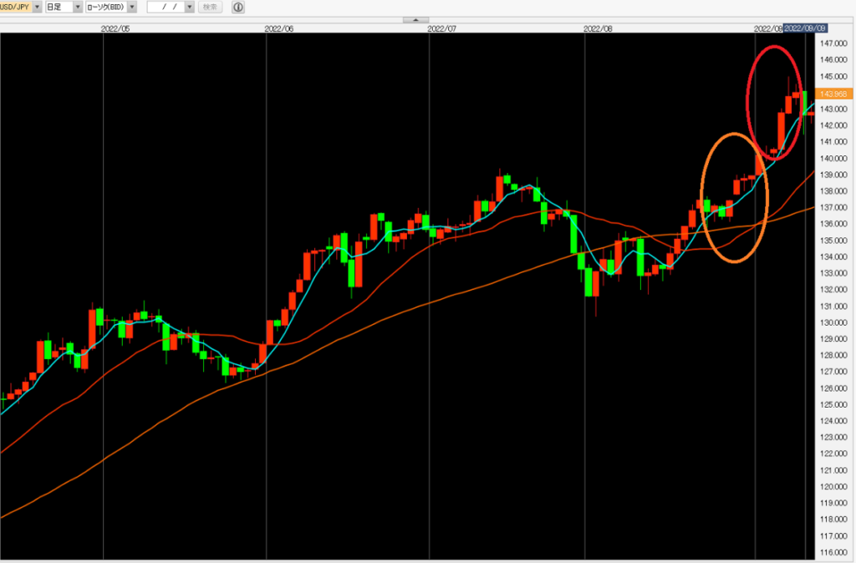Screen dimensions: 856x563
Task: Open the date picker dropdown arrow
Action: coord(190,7)
